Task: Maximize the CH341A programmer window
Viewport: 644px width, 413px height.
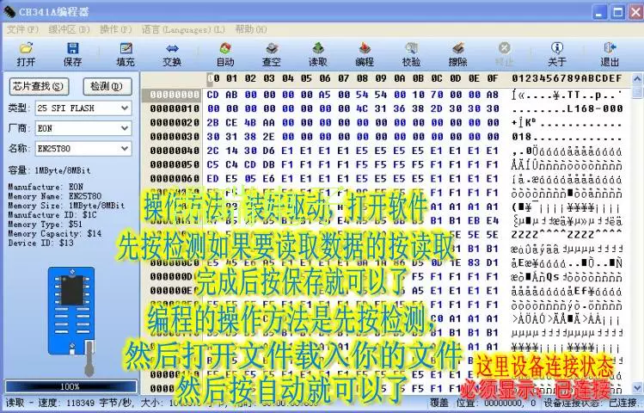Action: click(617, 12)
